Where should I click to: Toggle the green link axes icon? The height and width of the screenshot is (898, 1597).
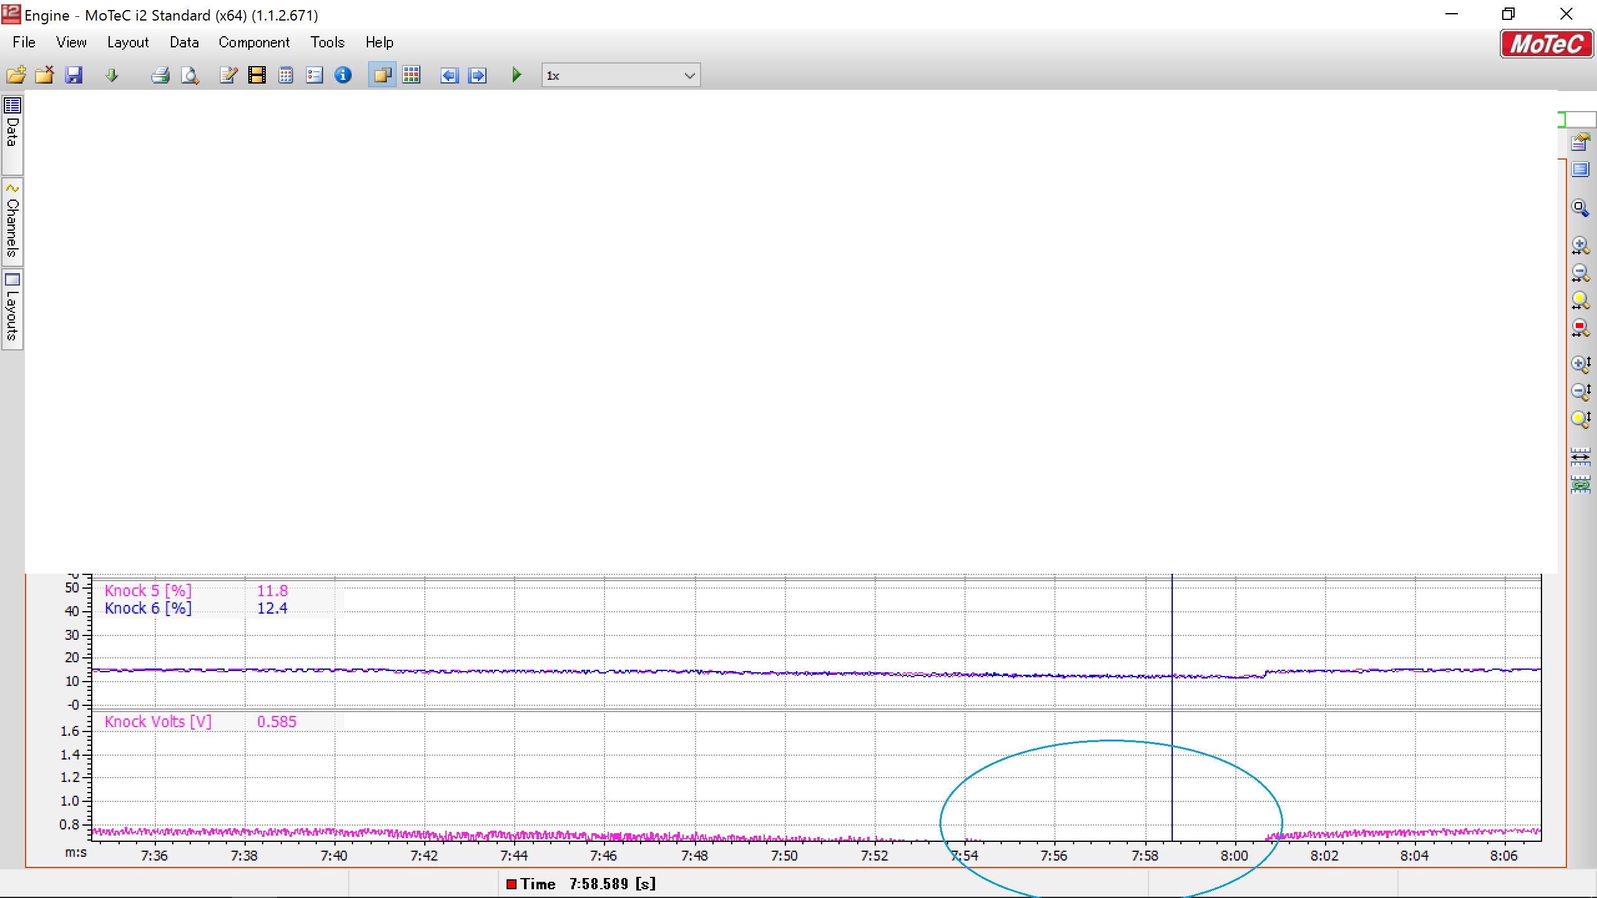tap(1580, 485)
